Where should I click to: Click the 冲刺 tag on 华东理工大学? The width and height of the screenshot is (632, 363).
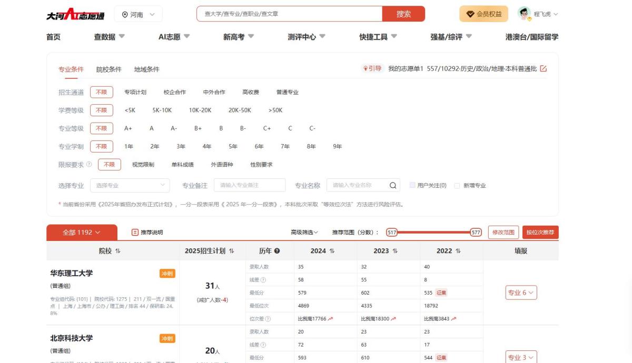coord(167,274)
